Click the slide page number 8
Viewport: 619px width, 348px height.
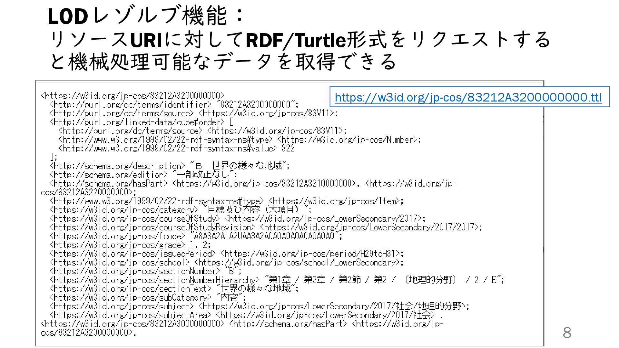click(567, 333)
